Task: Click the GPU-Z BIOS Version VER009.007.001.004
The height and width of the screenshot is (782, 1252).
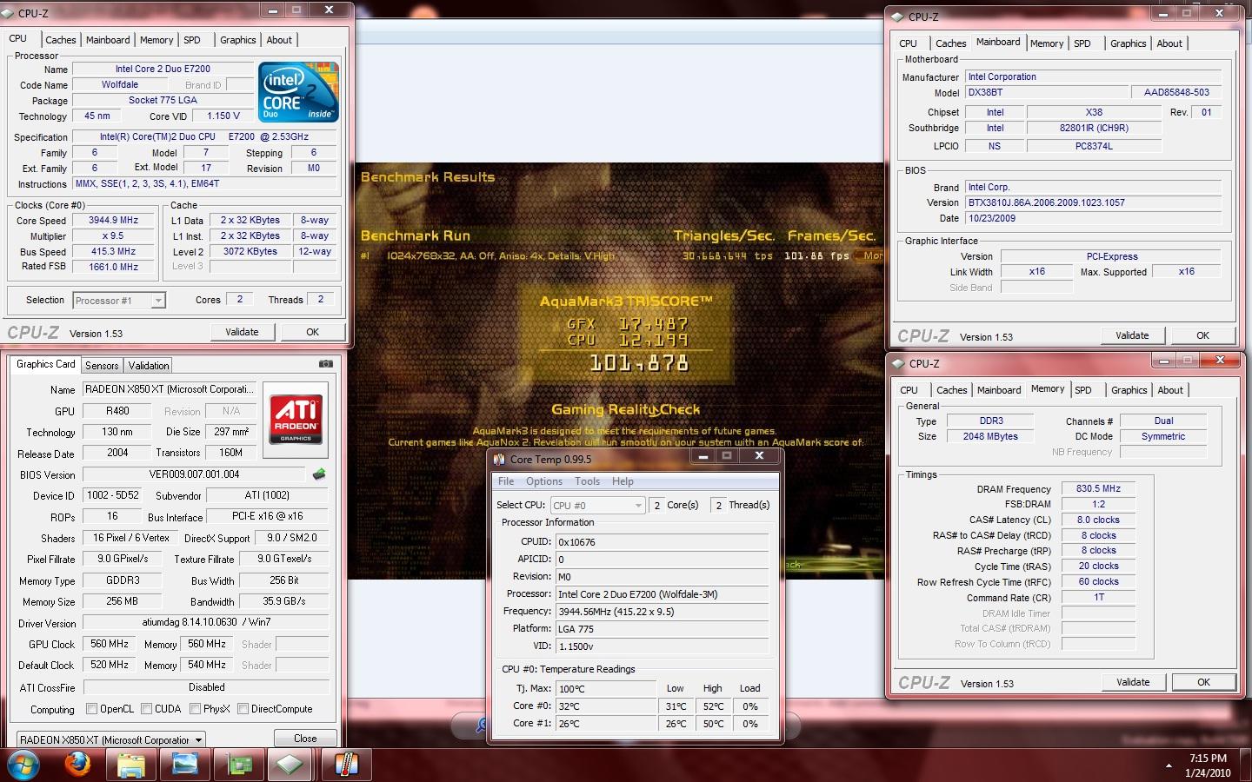Action: 194,474
